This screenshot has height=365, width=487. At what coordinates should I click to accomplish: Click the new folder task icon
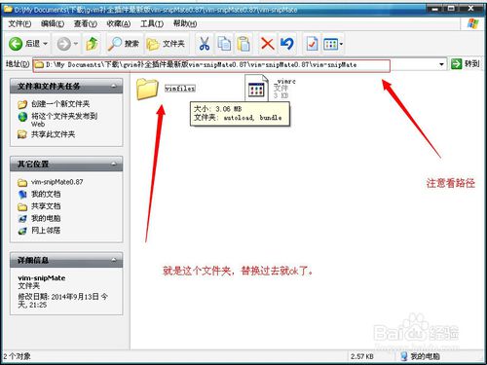point(22,104)
